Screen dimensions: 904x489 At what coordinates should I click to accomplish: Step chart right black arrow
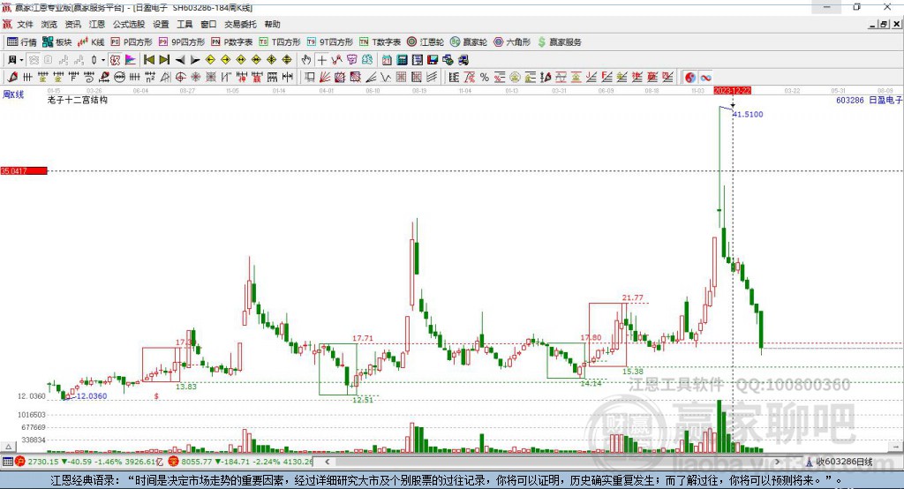click(x=195, y=60)
